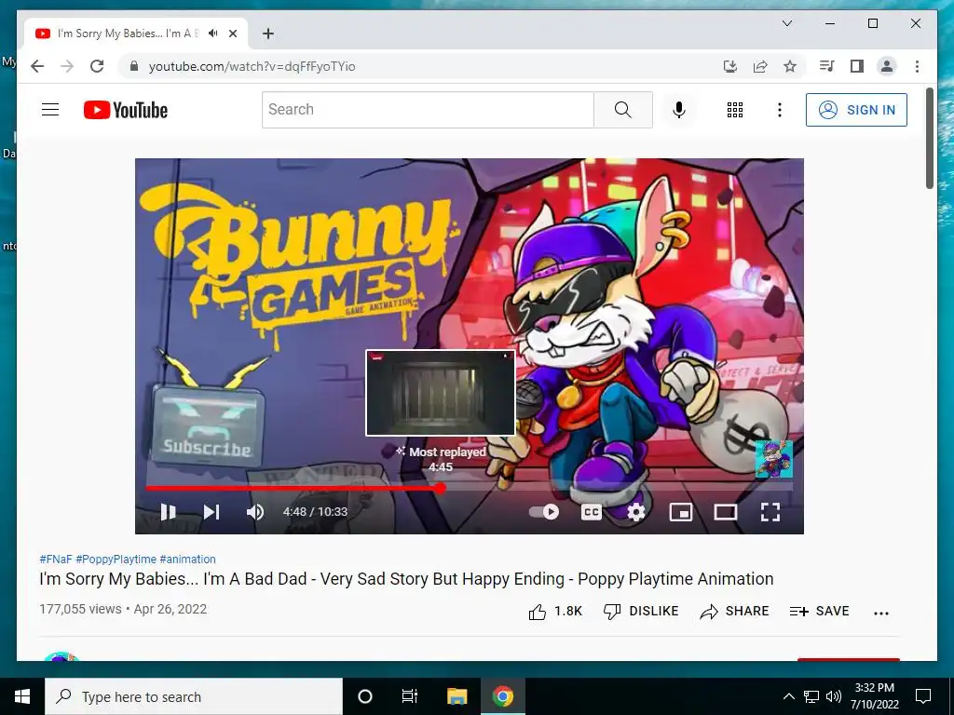The width and height of the screenshot is (954, 715).
Task: Go to YouTube home via logo
Action: (126, 110)
